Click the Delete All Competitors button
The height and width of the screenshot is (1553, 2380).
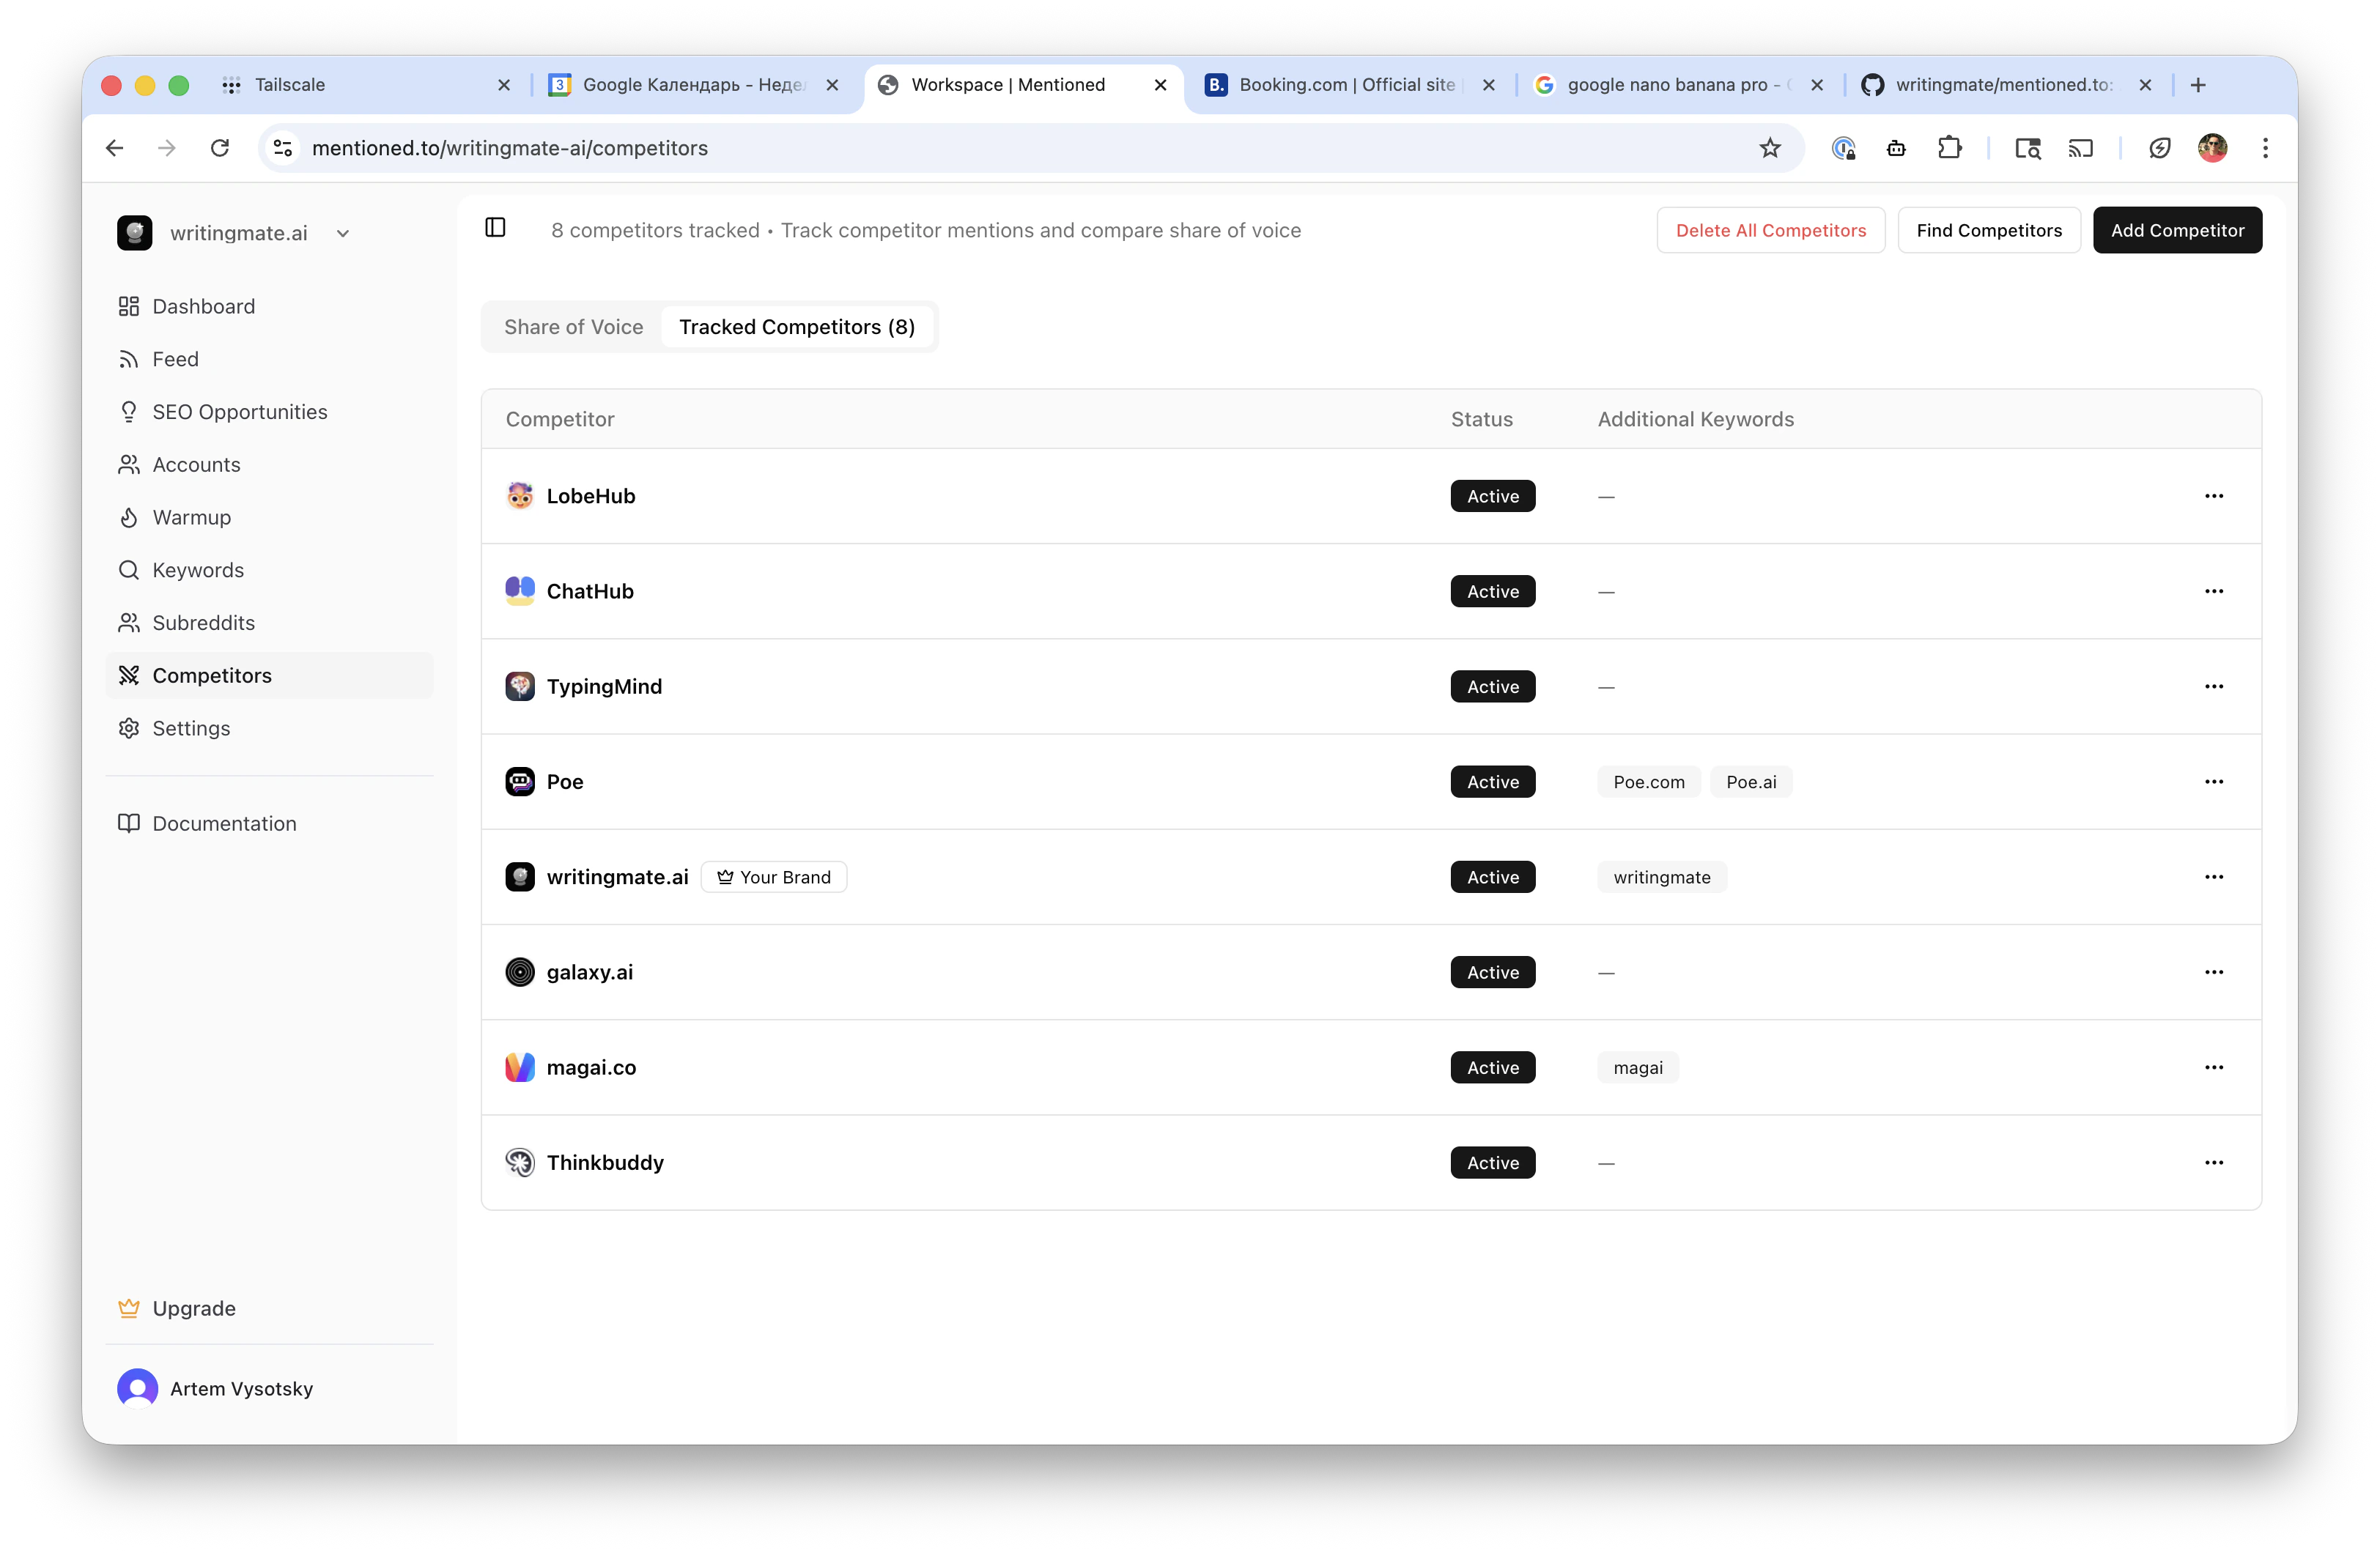coord(1770,230)
